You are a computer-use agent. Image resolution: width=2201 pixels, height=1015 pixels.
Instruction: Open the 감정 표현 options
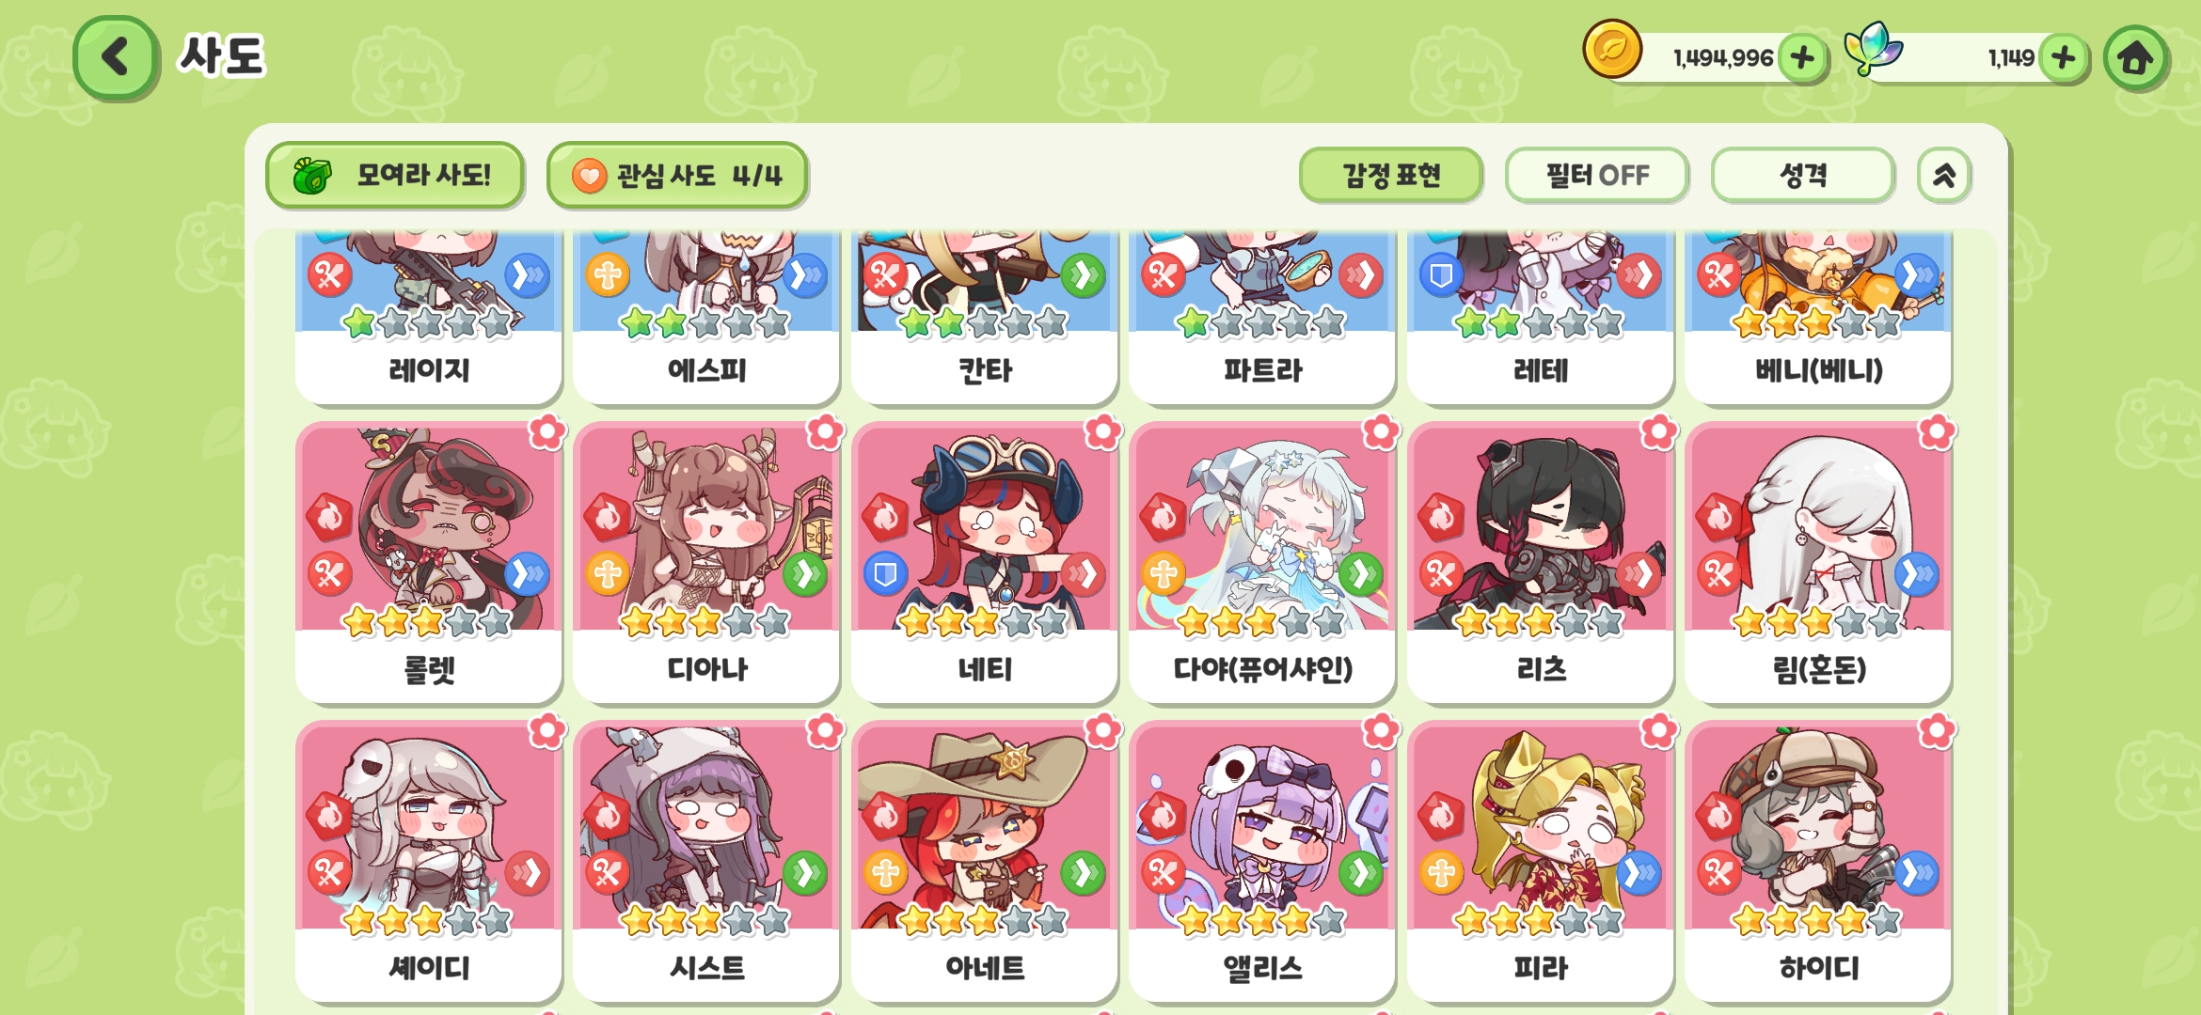coord(1390,175)
